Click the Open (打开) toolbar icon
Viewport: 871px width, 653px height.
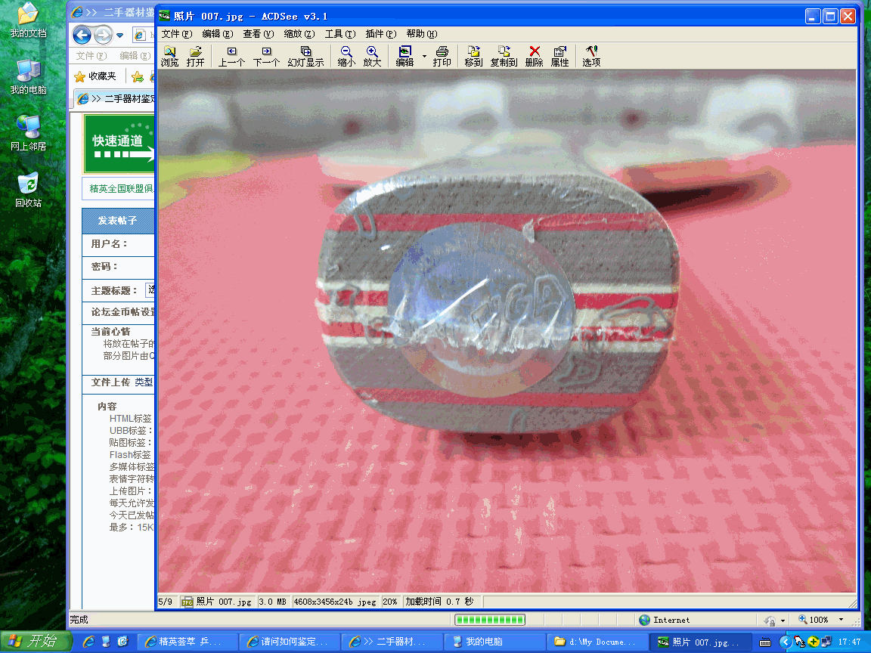pyautogui.click(x=196, y=56)
